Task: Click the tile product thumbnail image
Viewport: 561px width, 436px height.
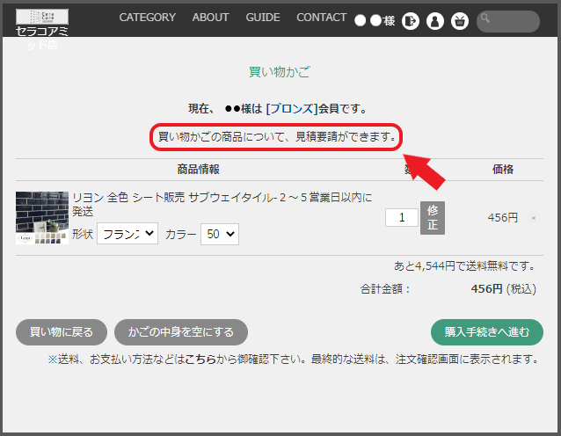Action: (x=42, y=217)
